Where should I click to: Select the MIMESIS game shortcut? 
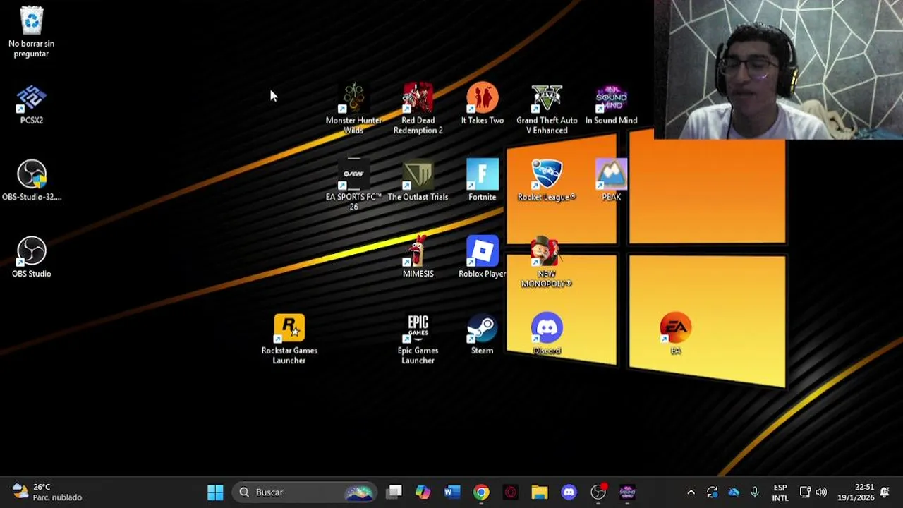pos(418,258)
